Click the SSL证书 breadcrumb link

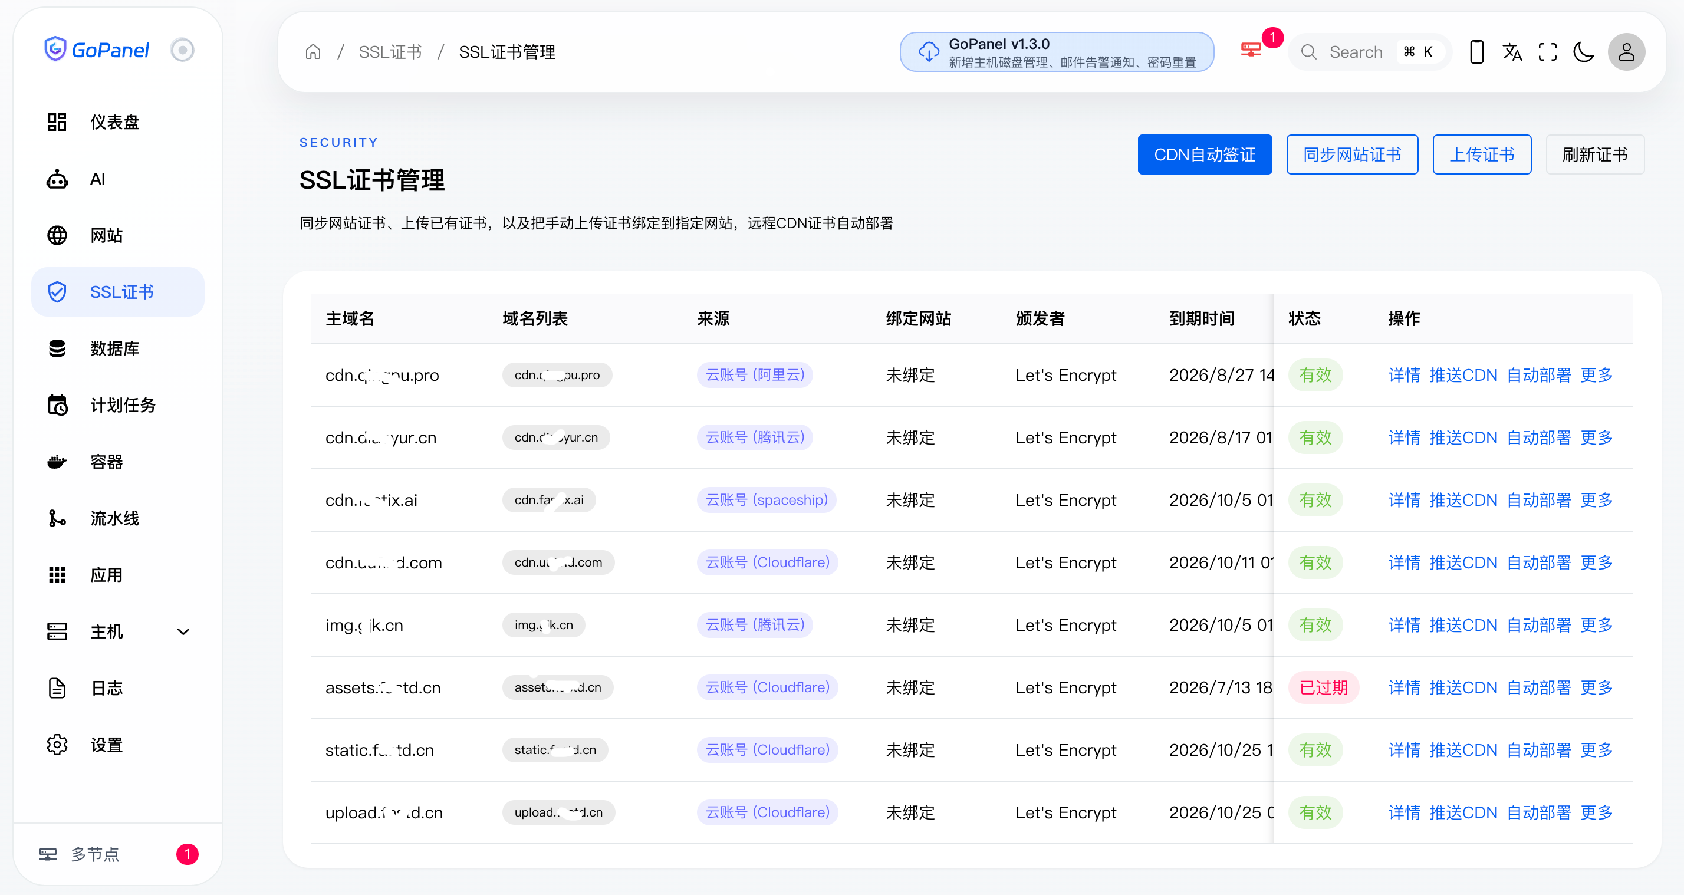[x=390, y=52]
